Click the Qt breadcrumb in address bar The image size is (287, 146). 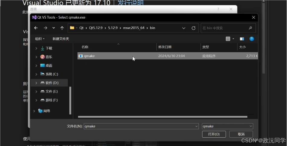[82, 28]
